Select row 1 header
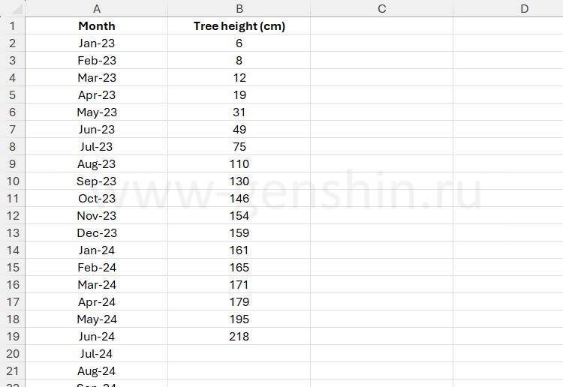 [13, 25]
